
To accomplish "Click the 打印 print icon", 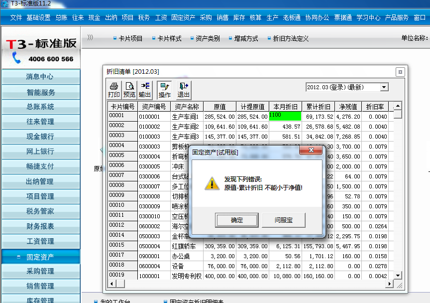I will [114, 90].
